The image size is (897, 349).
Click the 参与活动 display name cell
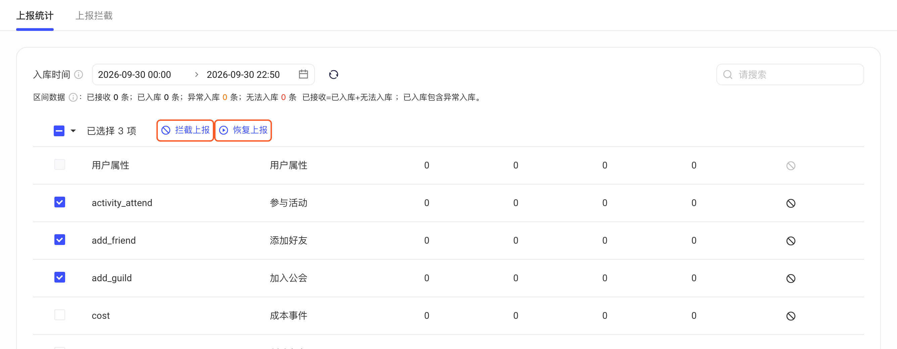(288, 203)
